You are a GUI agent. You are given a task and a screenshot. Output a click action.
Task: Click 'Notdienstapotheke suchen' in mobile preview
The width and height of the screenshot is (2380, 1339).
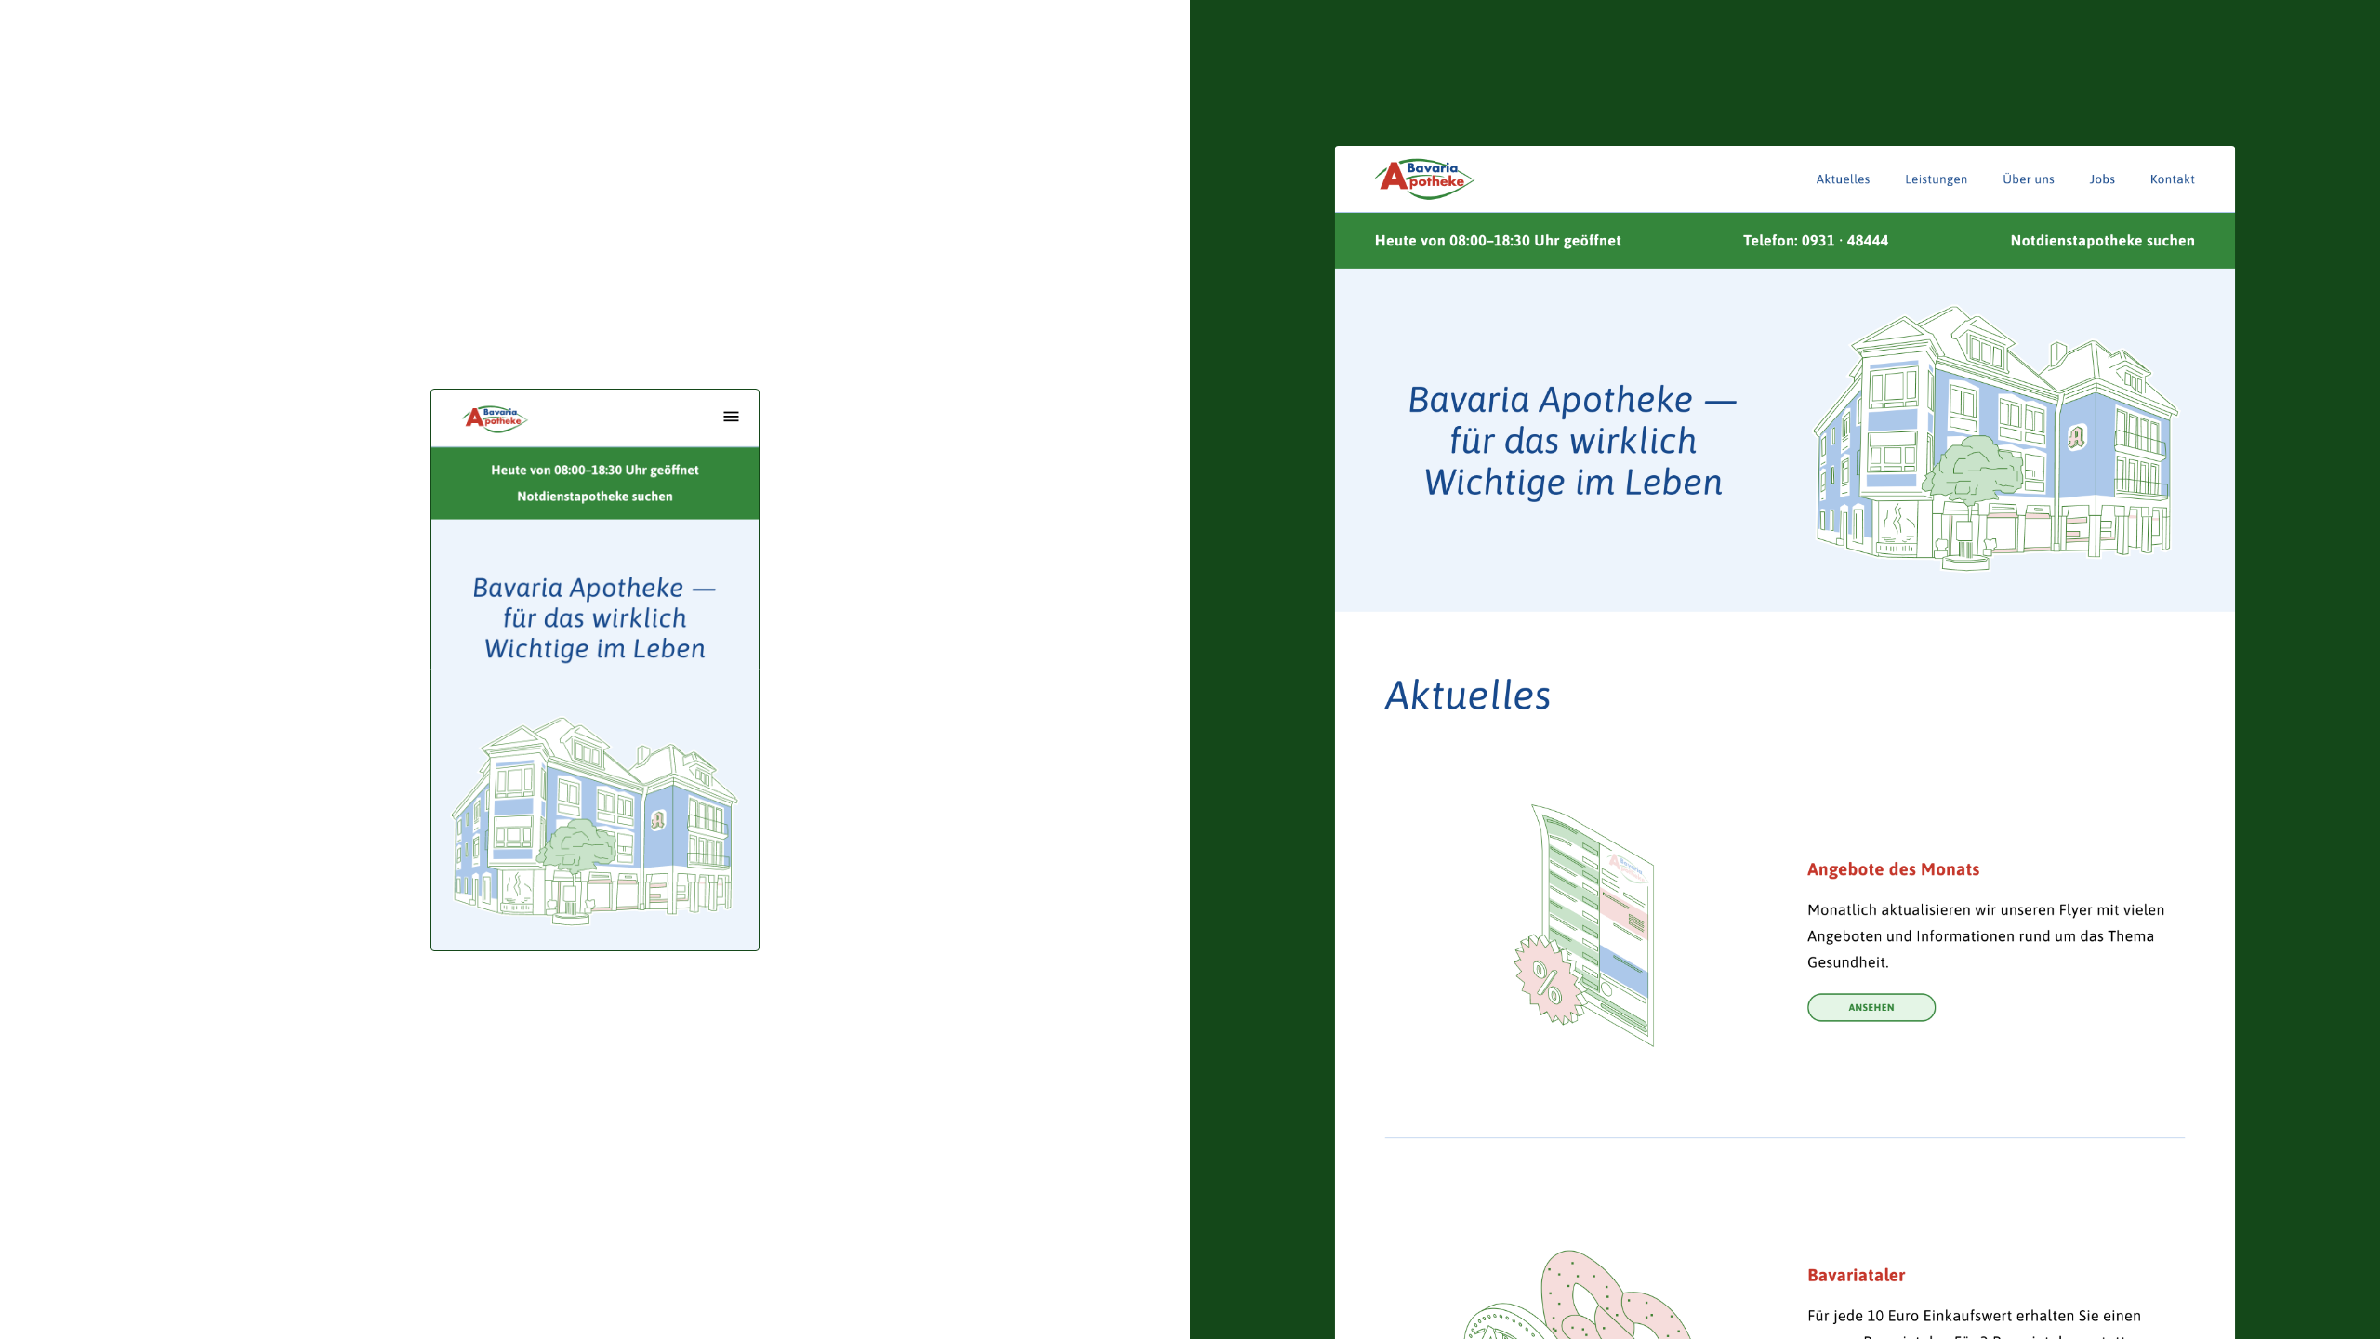click(x=595, y=497)
